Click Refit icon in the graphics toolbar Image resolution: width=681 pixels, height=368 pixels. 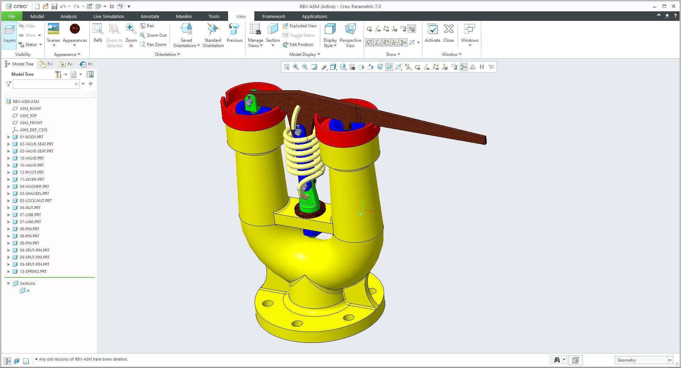click(x=287, y=67)
